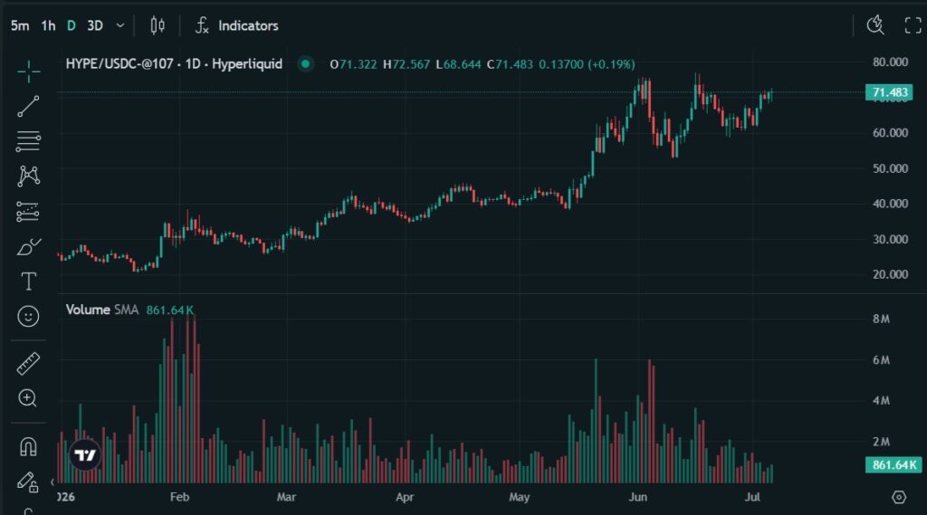Click the 71.483 current price label
927x515 pixels.
(x=890, y=92)
